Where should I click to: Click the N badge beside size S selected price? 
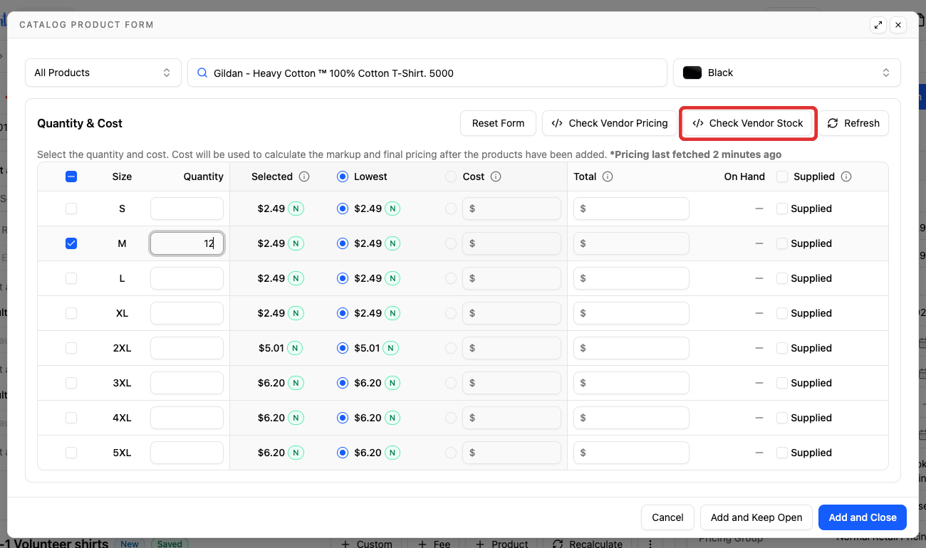[x=296, y=209]
